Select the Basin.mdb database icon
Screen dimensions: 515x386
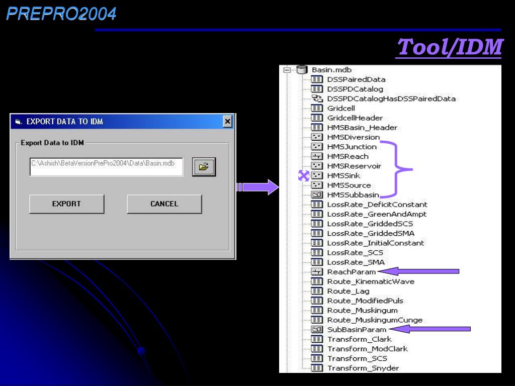coord(302,69)
